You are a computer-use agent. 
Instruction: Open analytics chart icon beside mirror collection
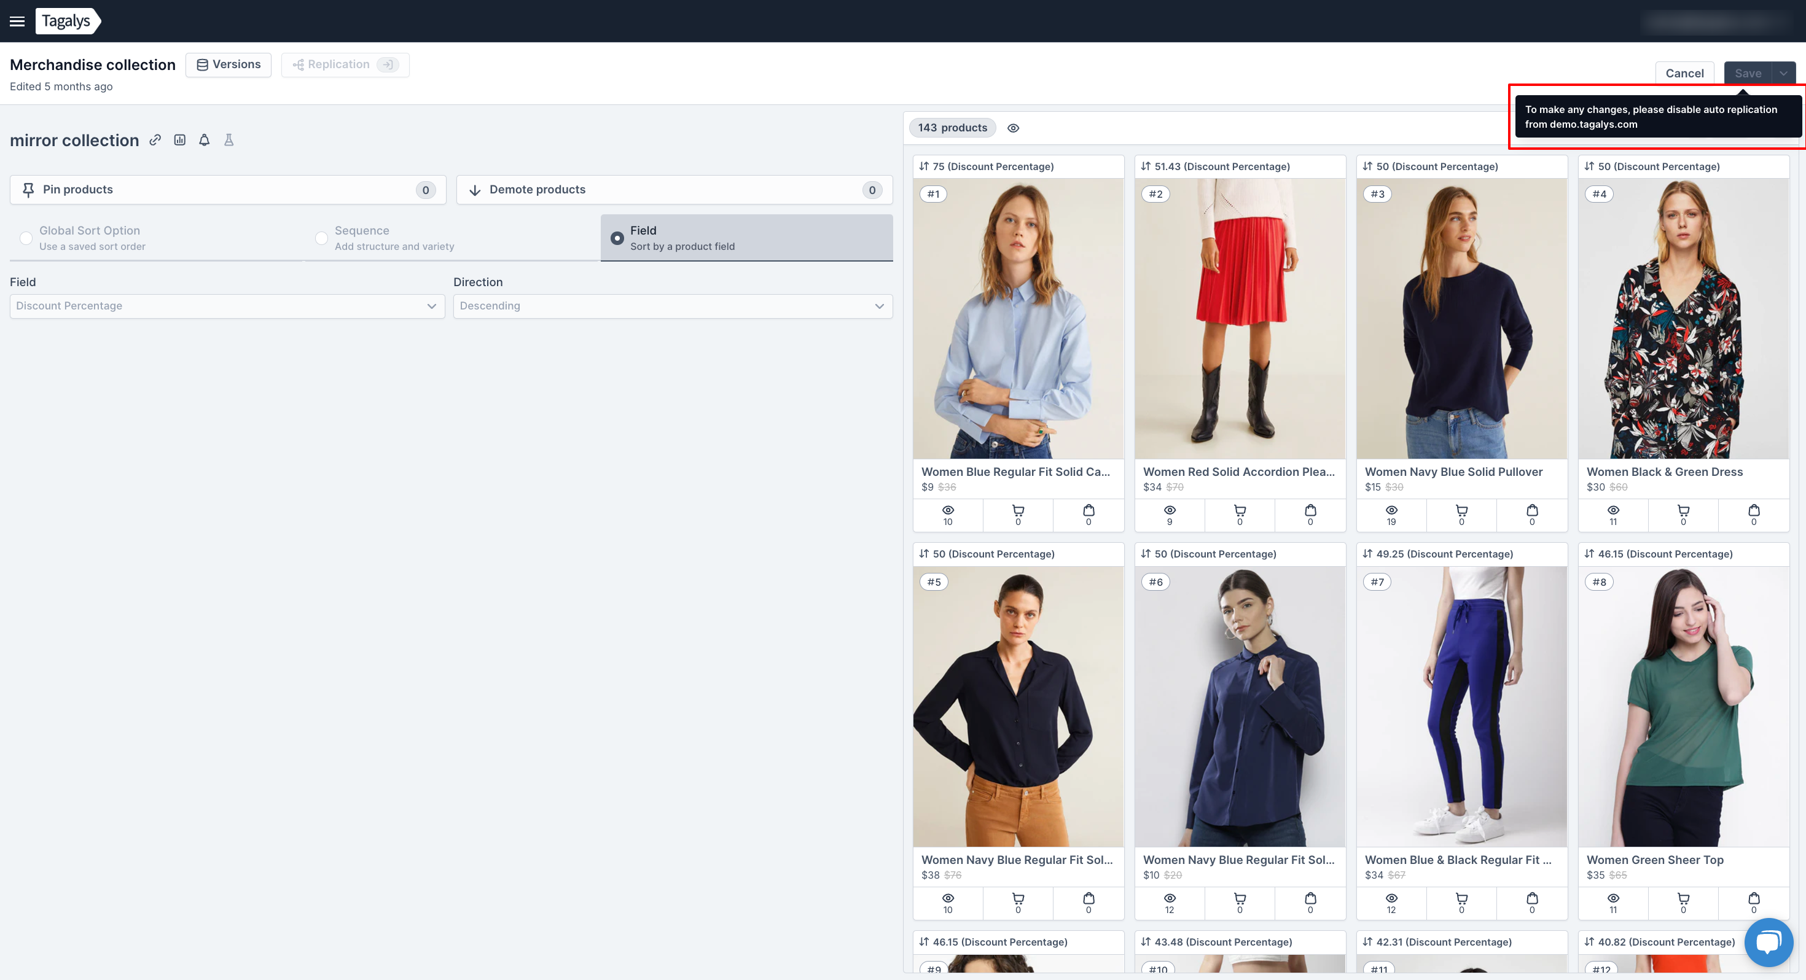click(180, 140)
